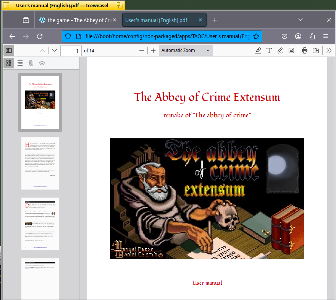Select the page 1 cover thumbnail
336x300 pixels.
(x=40, y=102)
